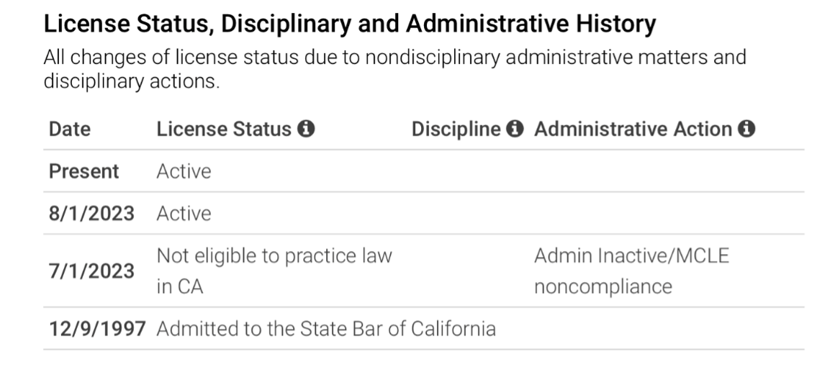Click Active status in 8/1/2023 row
This screenshot has width=840, height=380.
pyautogui.click(x=184, y=214)
